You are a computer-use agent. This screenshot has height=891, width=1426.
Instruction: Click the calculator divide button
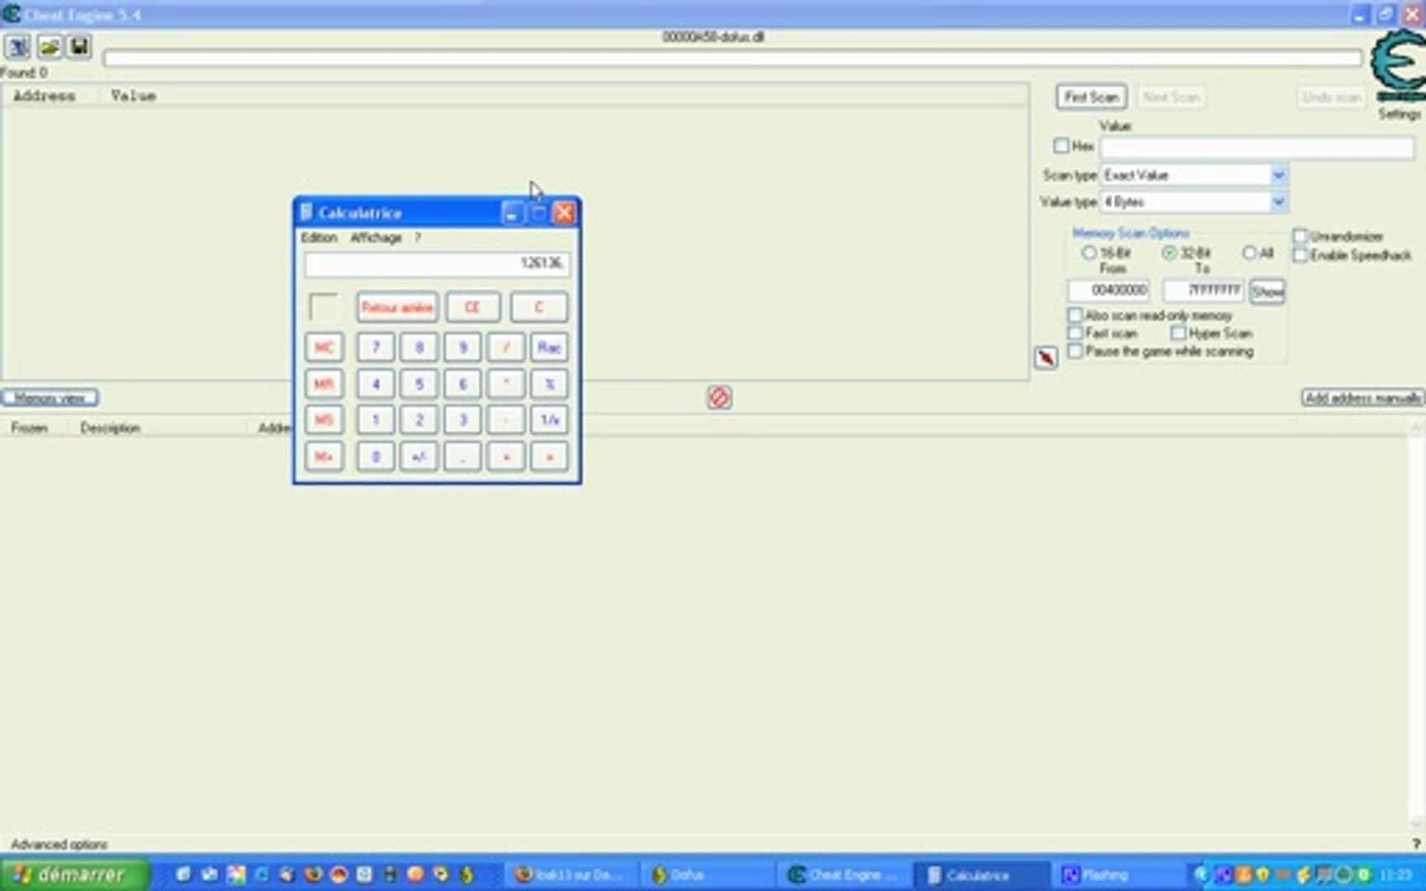[506, 348]
